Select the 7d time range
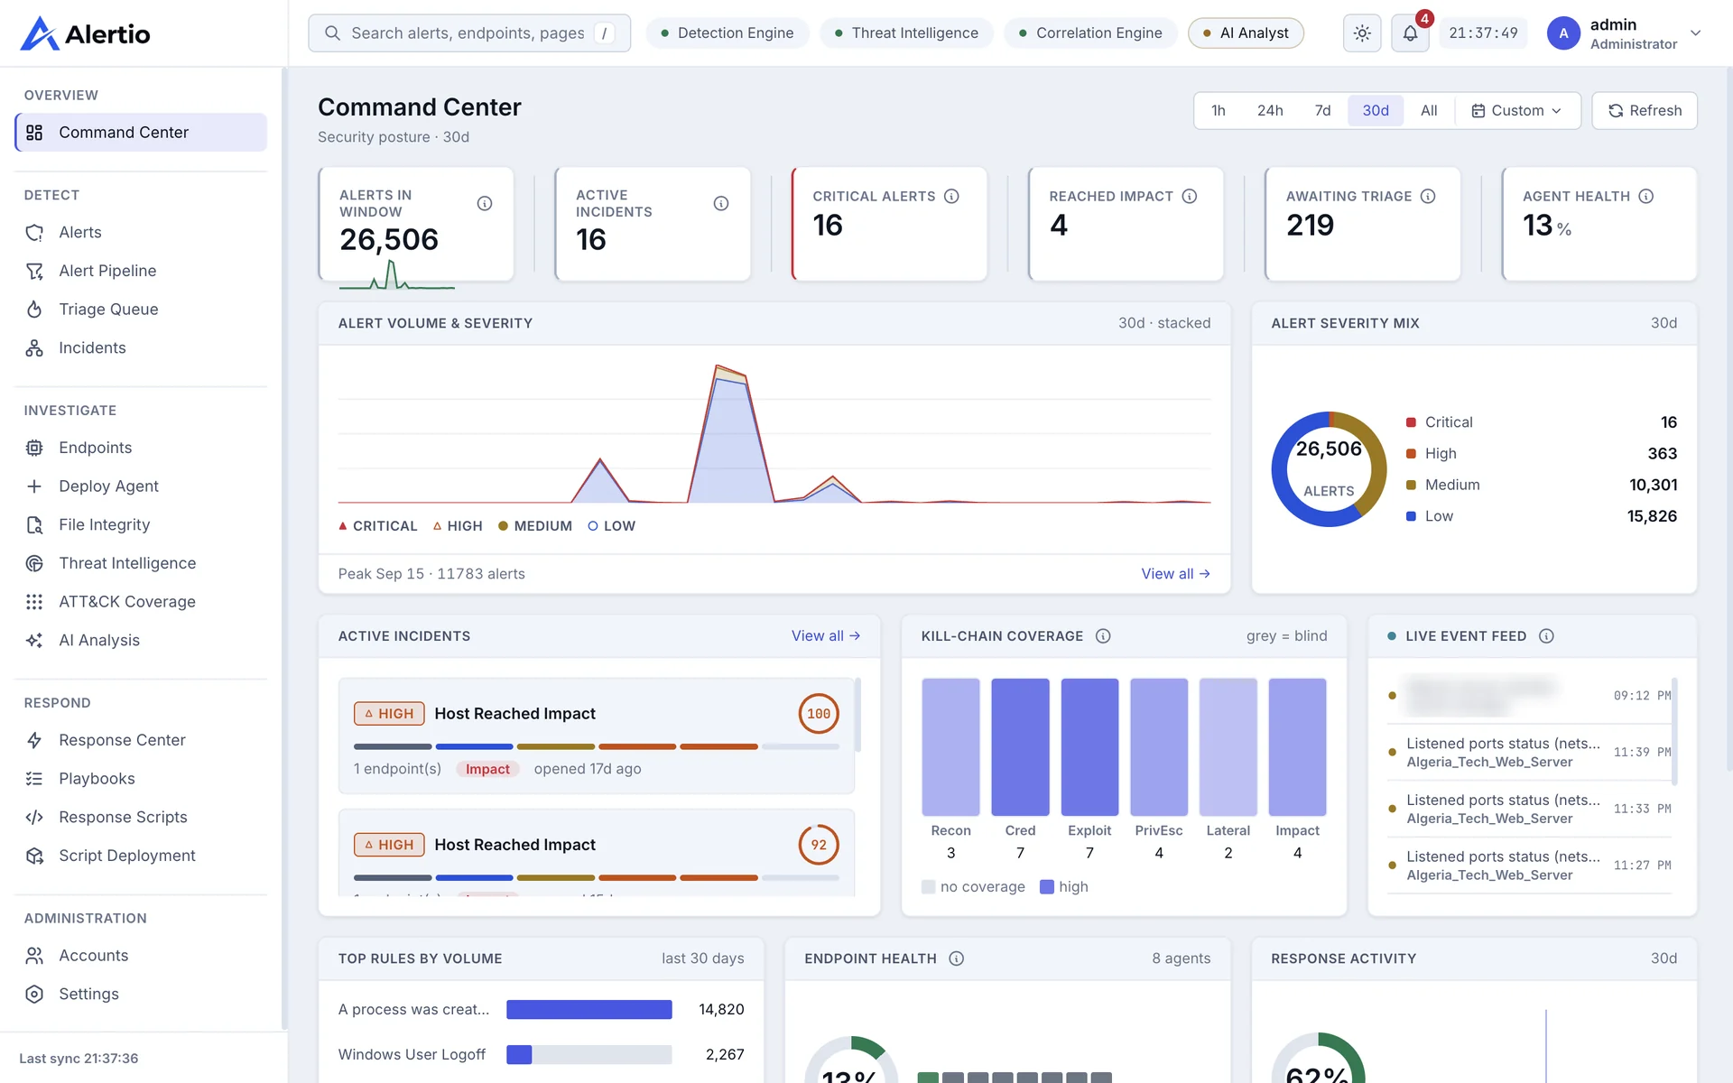The width and height of the screenshot is (1733, 1083). coord(1323,111)
